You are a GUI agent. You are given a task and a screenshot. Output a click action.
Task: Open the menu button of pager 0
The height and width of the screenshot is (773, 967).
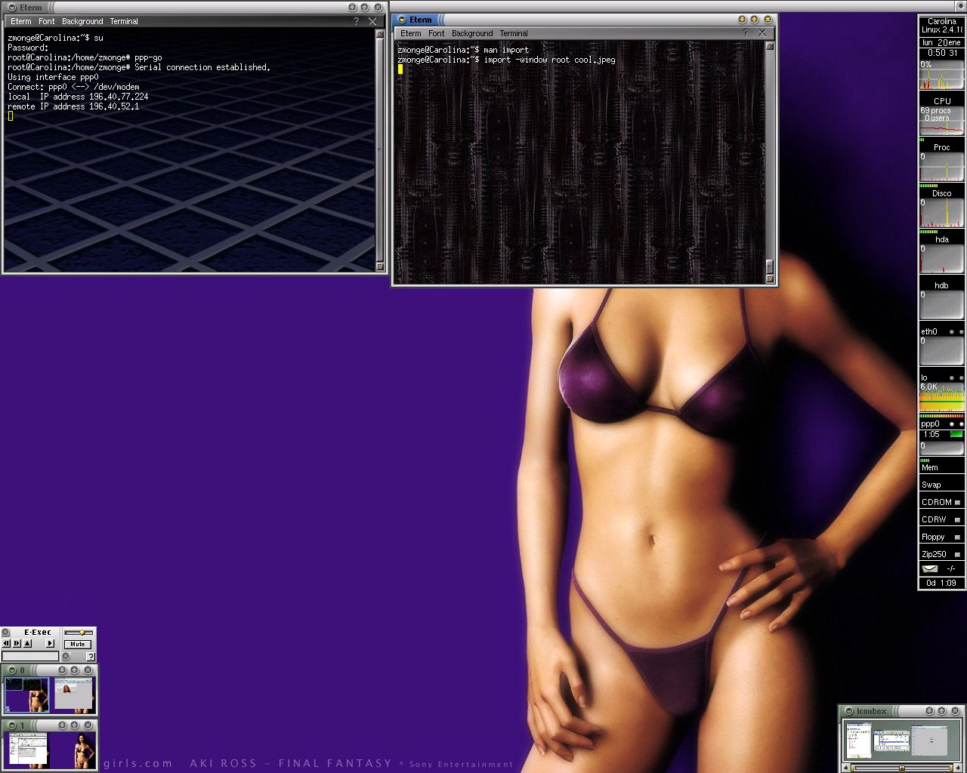[x=11, y=670]
